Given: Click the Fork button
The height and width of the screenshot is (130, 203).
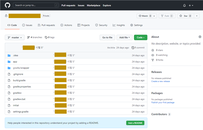Looking at the screenshot, I should click(x=167, y=16).
